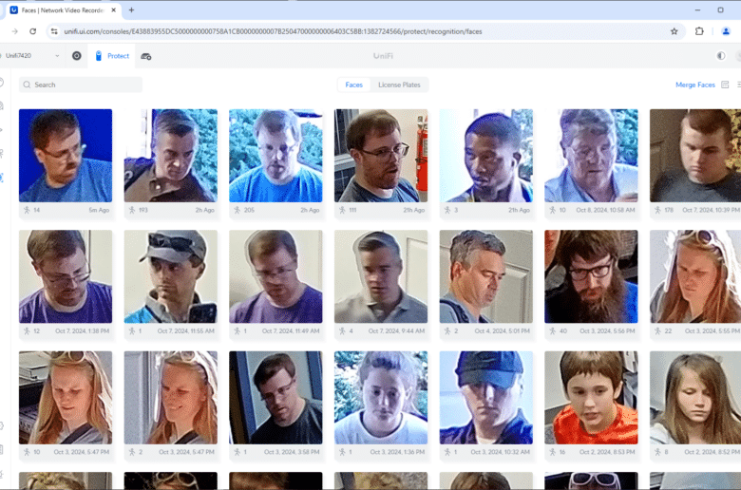Click the Protect camera icon

[98, 56]
